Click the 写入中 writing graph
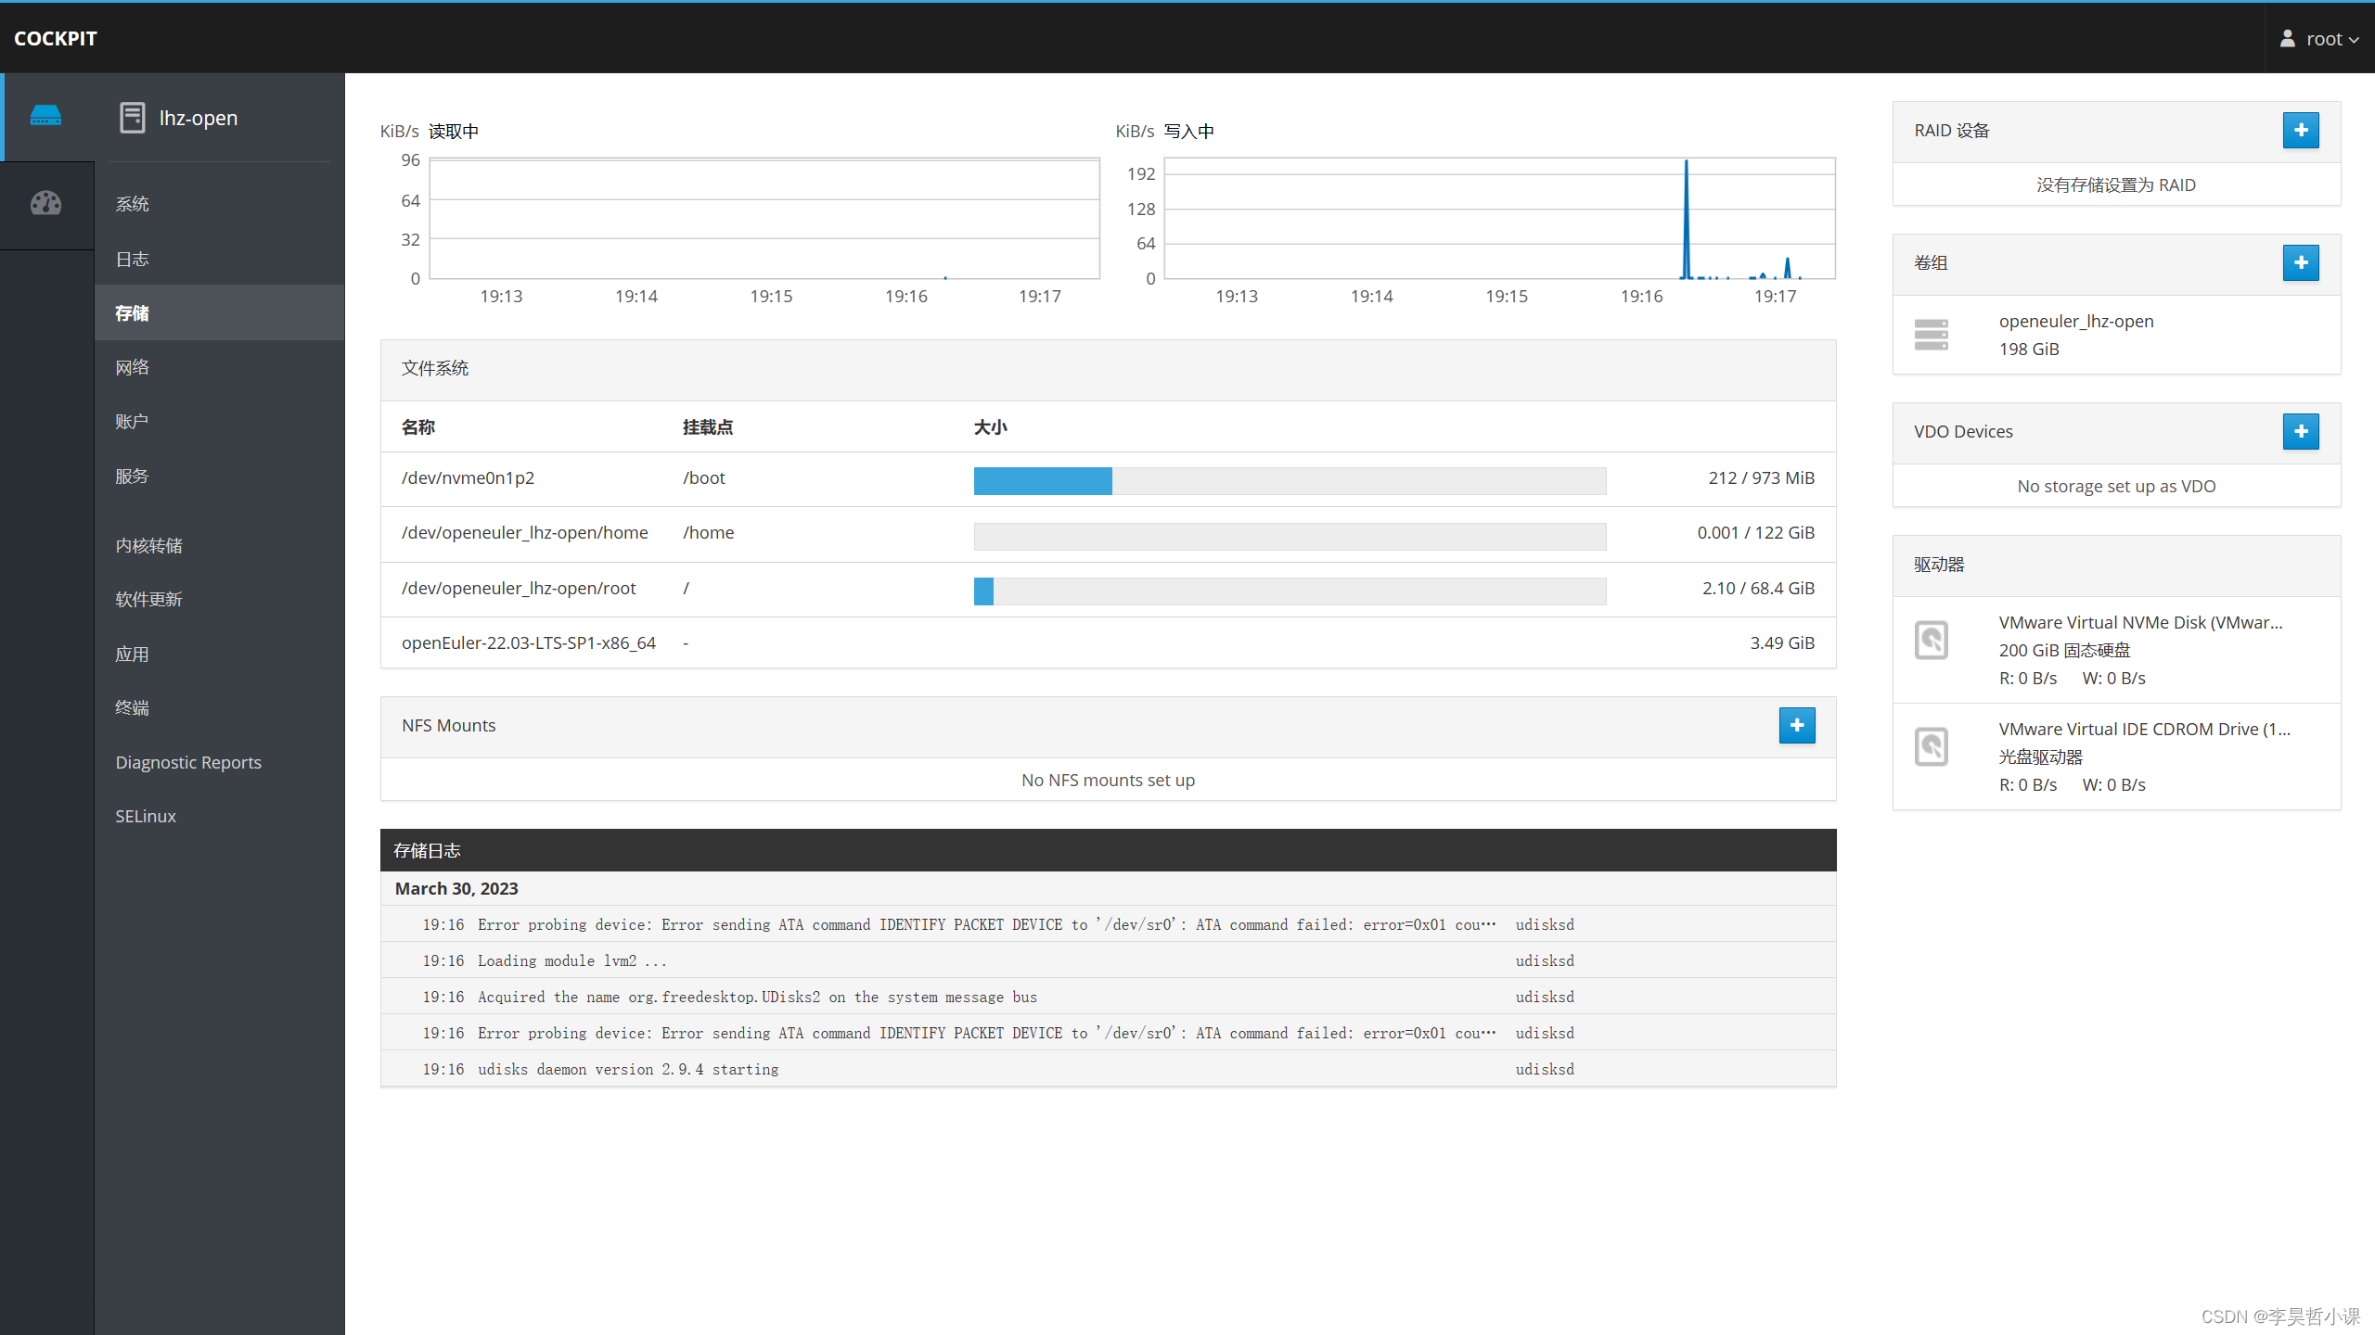2375x1335 pixels. [1499, 218]
